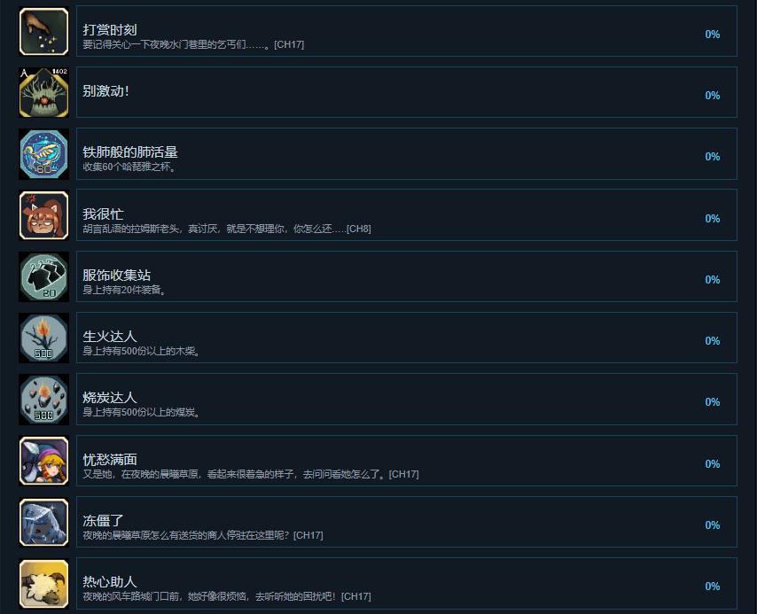The image size is (757, 614).
Task: Select the 热心助人 sheep achievement icon
Action: pos(44,584)
